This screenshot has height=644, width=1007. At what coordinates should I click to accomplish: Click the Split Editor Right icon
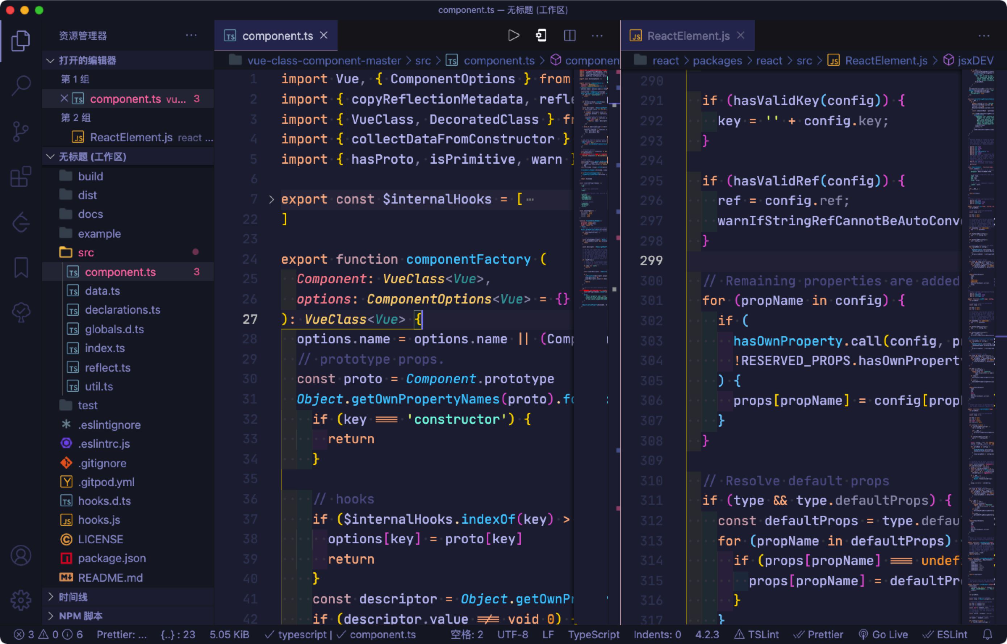pos(569,35)
